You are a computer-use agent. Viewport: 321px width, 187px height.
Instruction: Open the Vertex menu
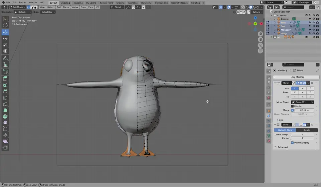[75, 7]
